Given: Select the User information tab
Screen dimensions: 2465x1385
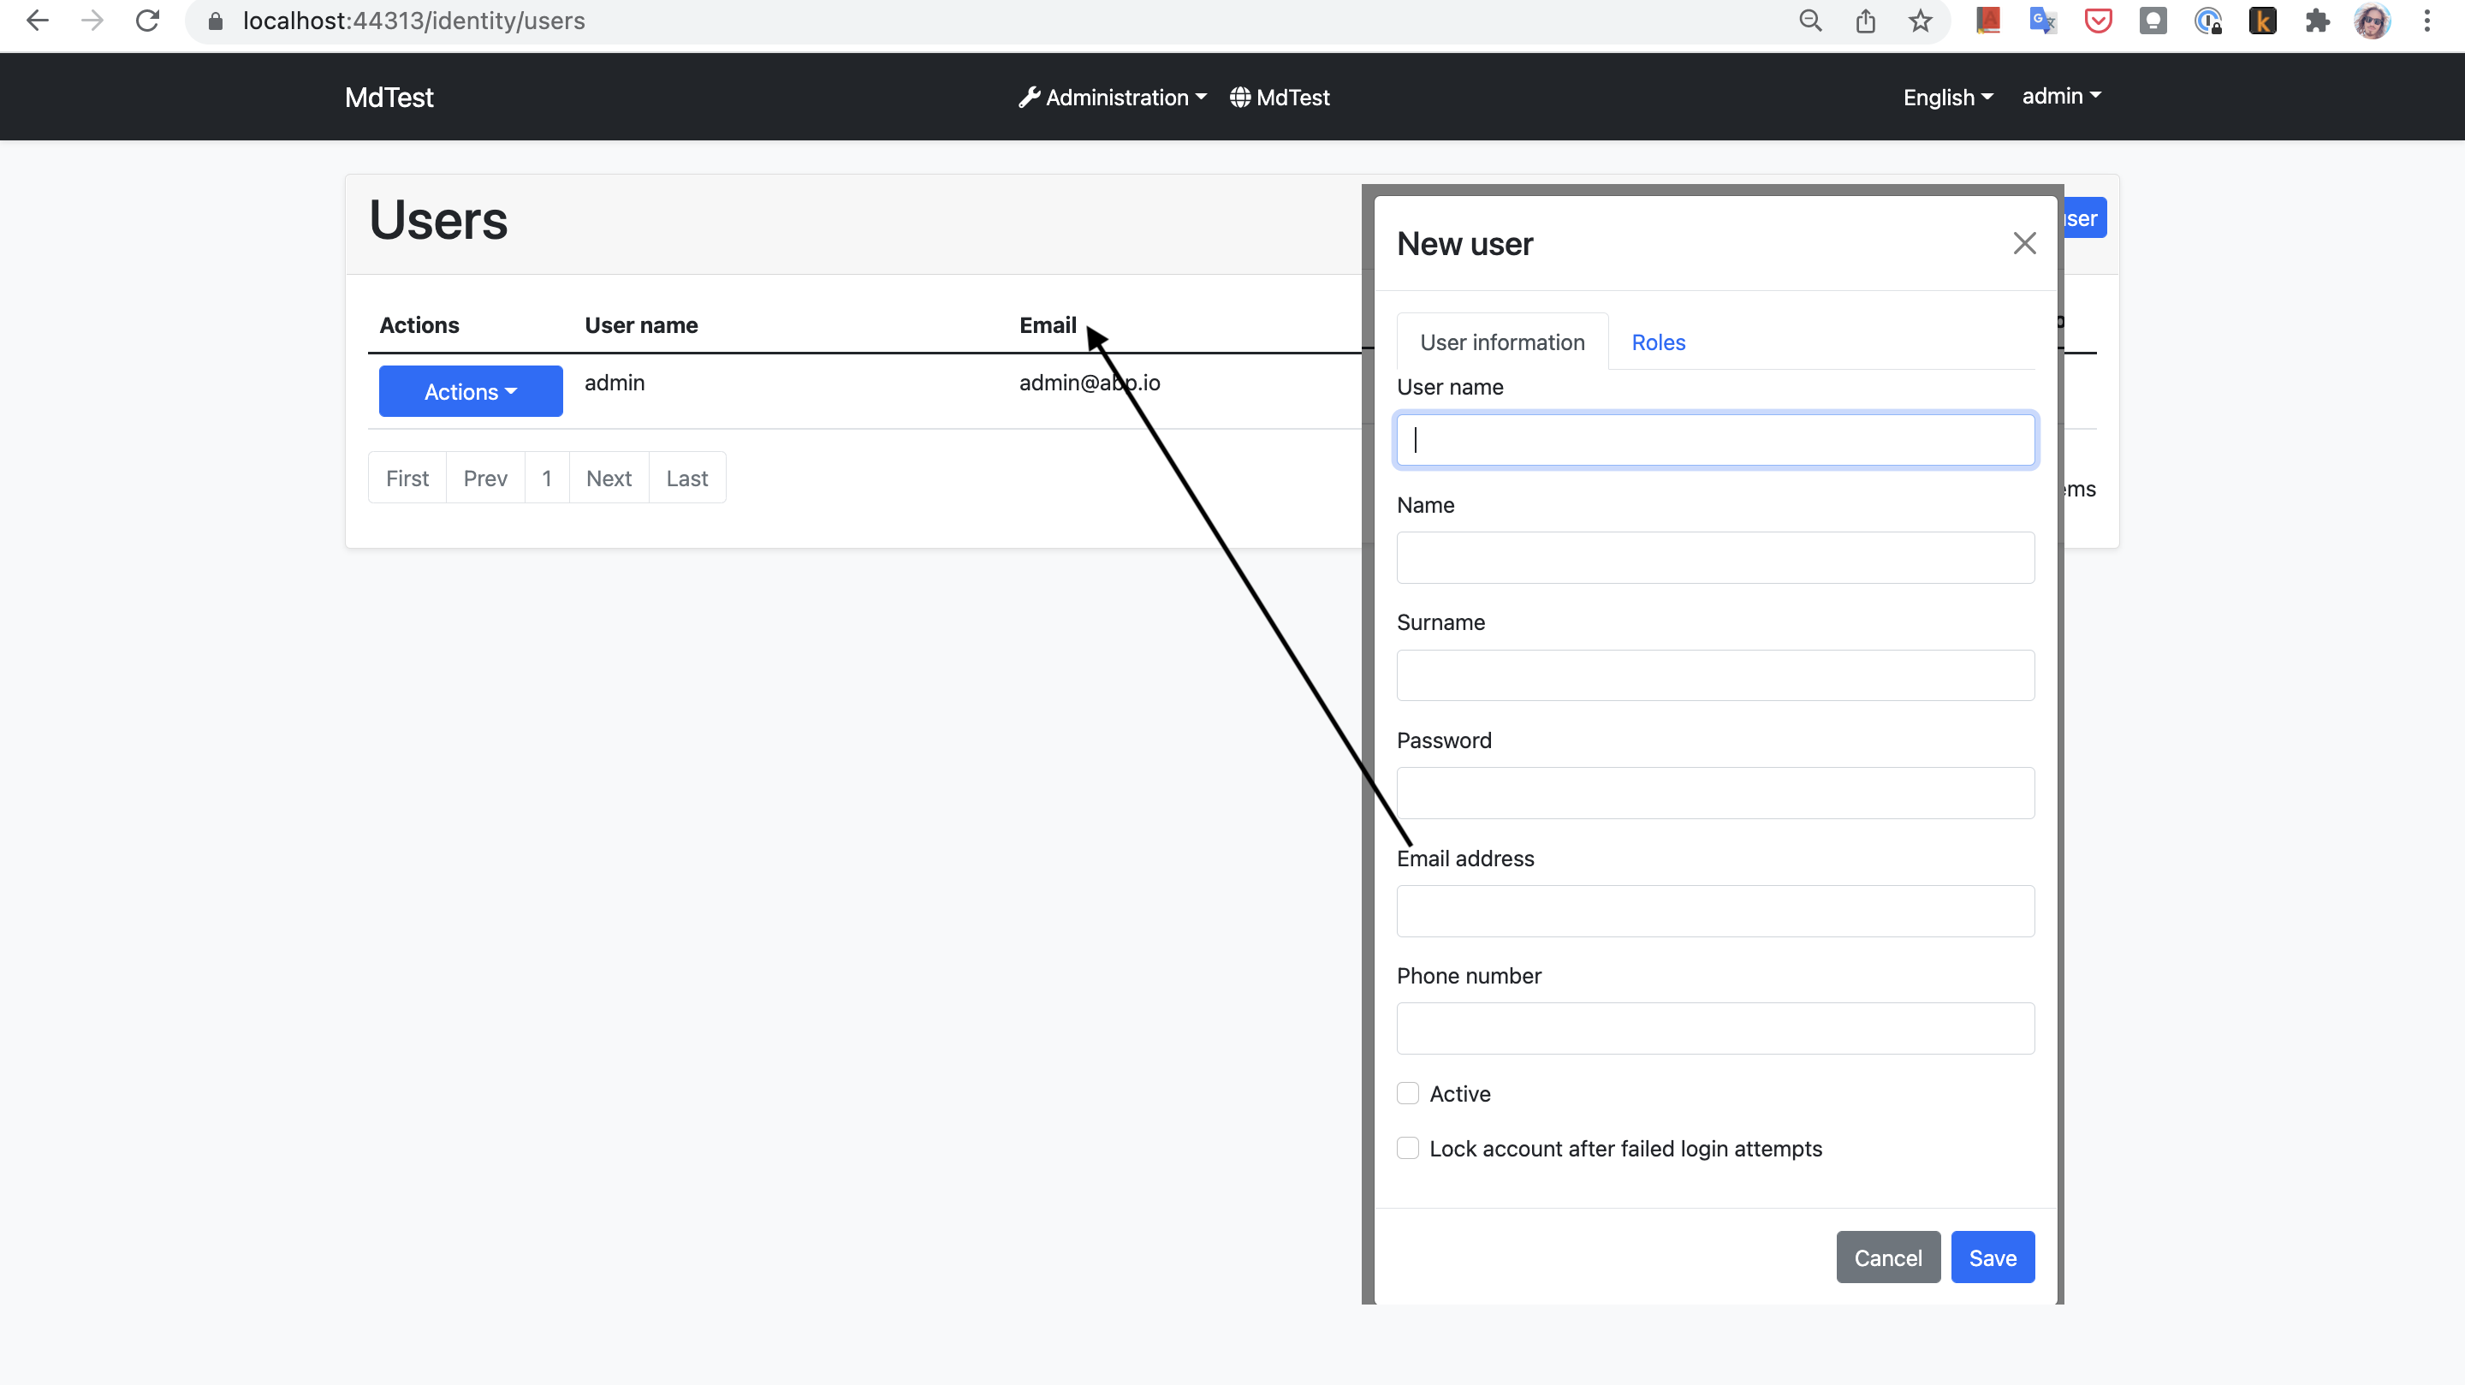Looking at the screenshot, I should [x=1500, y=342].
